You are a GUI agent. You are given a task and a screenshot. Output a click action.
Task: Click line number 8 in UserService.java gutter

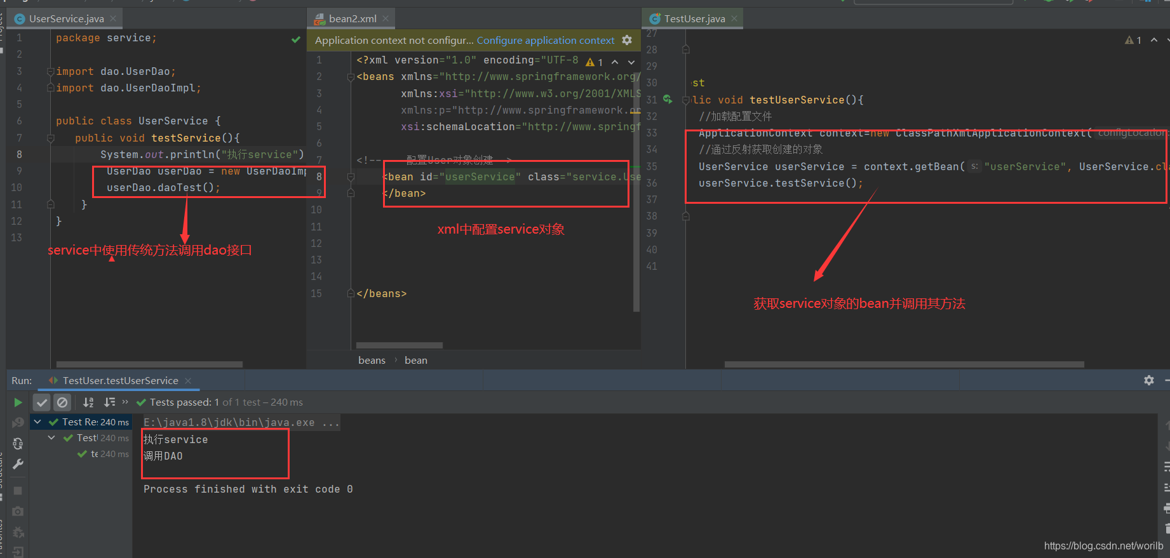(x=19, y=154)
